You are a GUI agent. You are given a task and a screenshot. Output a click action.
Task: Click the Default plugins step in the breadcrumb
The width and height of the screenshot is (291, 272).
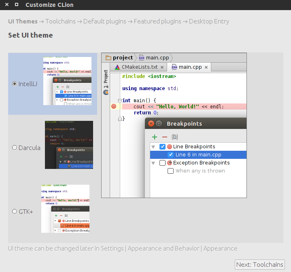point(105,21)
